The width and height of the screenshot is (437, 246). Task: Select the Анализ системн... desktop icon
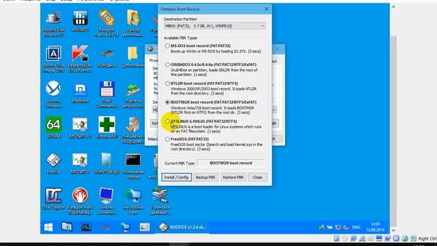(107, 201)
